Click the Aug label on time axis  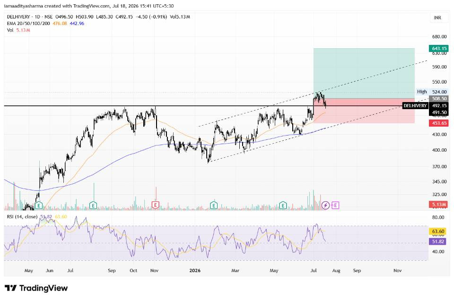coord(336,271)
